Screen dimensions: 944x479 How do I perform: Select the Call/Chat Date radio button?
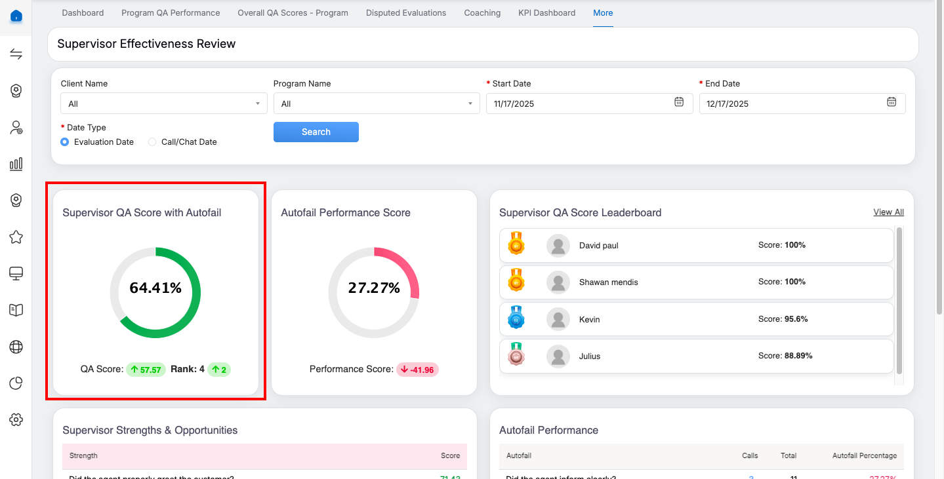coord(152,142)
